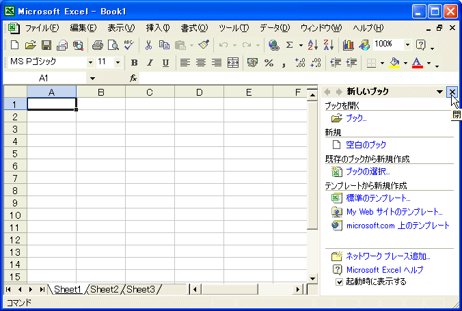
Task: Open the 書式(O) menu
Action: pyautogui.click(x=194, y=28)
